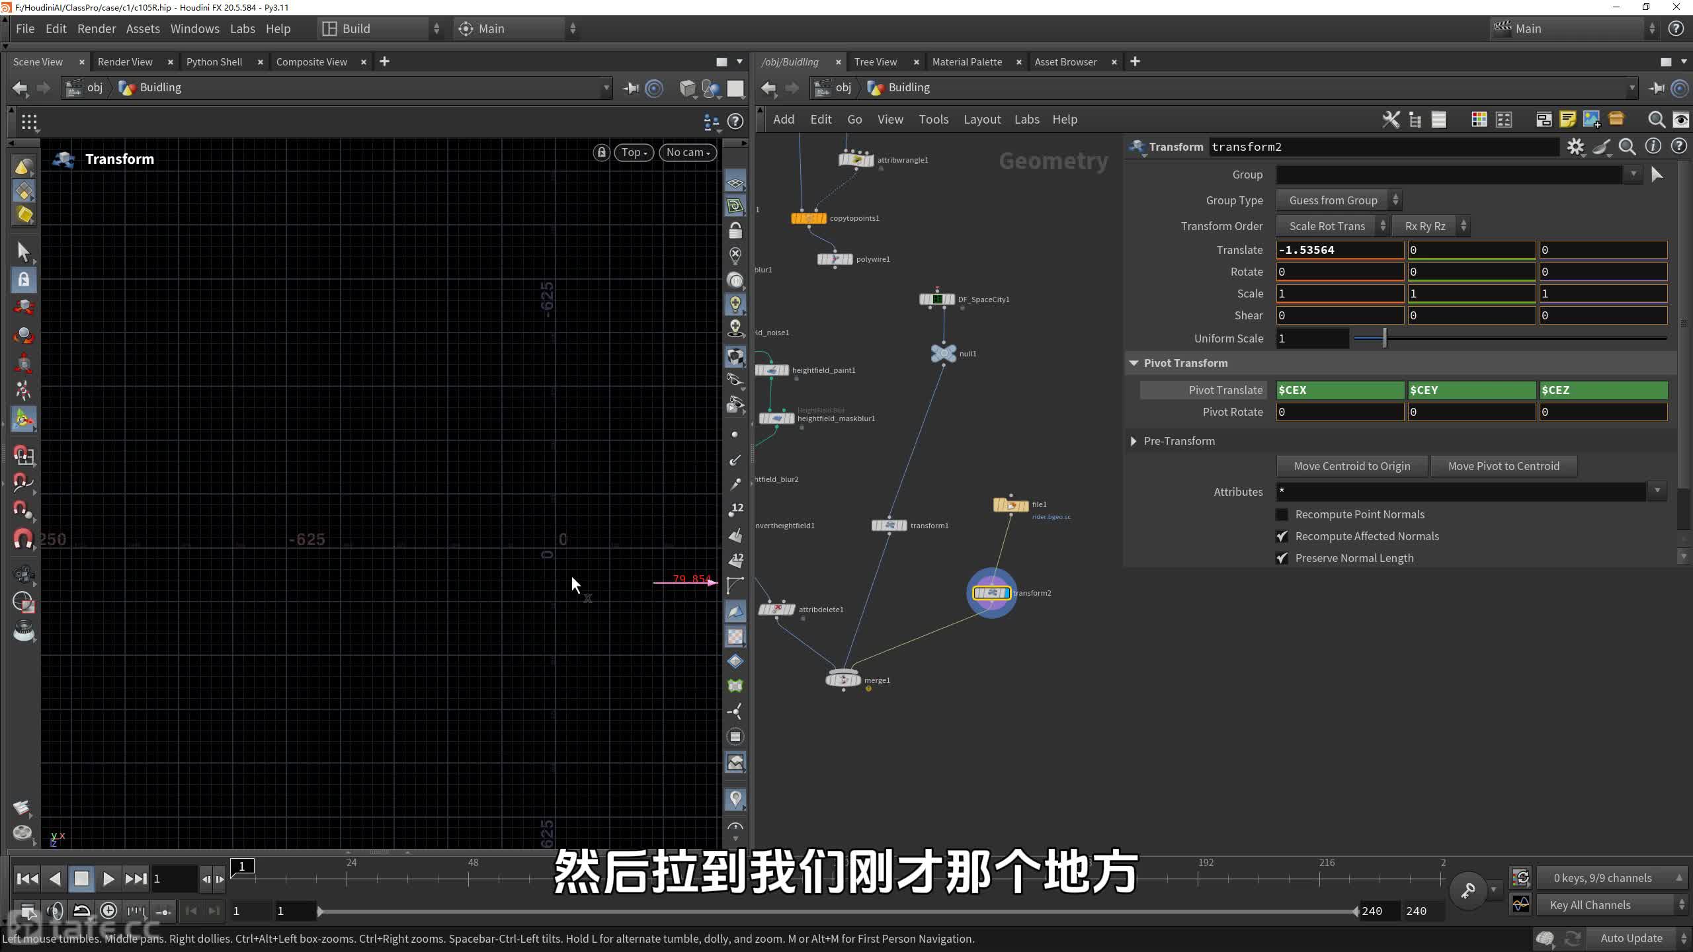The image size is (1693, 952).
Task: Select the arrow Select tool in the left toolbar
Action: click(23, 252)
